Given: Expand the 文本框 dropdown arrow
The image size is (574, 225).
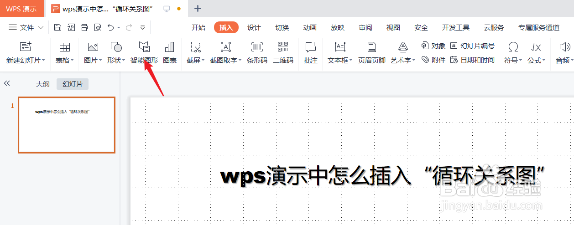Looking at the screenshot, I should coord(351,61).
